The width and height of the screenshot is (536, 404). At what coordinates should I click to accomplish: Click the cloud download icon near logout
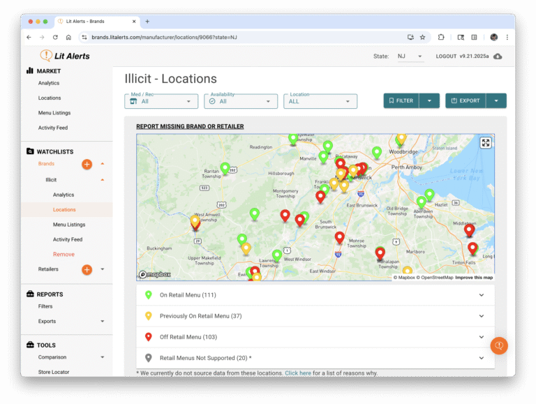[x=498, y=57]
